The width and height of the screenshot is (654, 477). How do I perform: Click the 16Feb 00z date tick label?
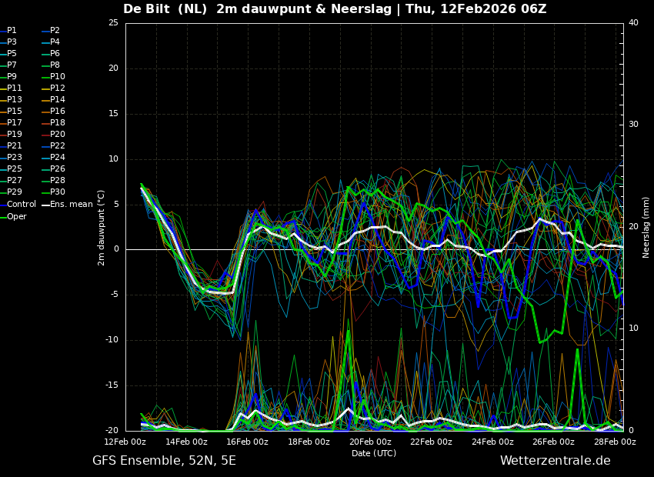pos(248,442)
